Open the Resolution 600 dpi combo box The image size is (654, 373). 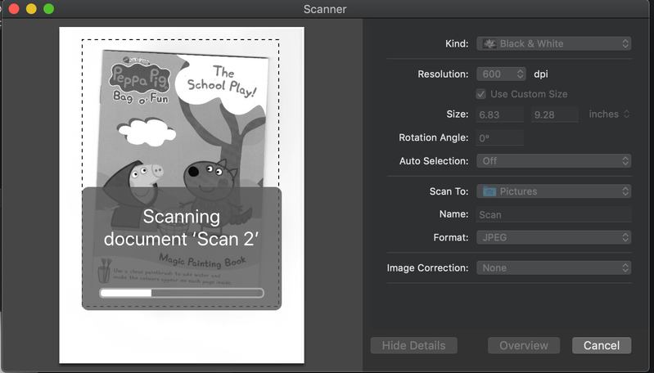click(x=501, y=74)
